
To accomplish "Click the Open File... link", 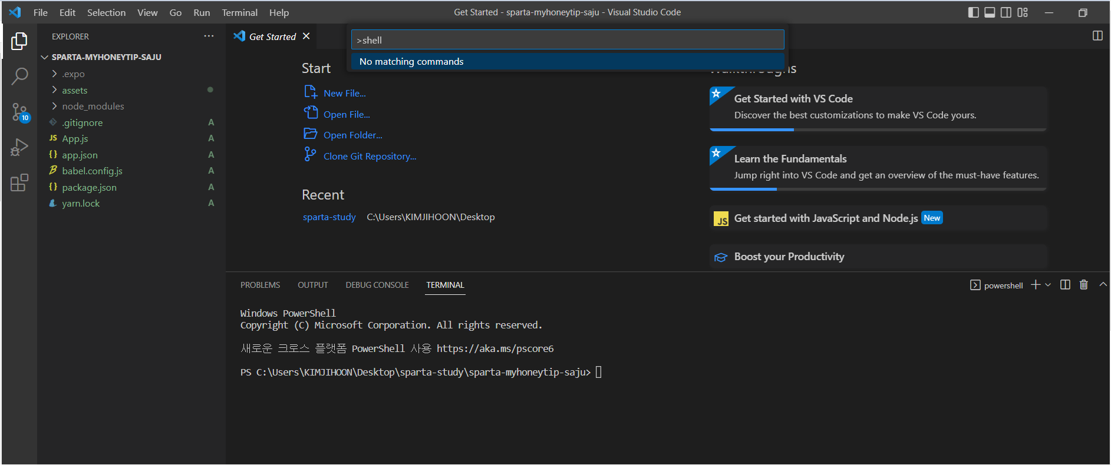I will coord(347,114).
